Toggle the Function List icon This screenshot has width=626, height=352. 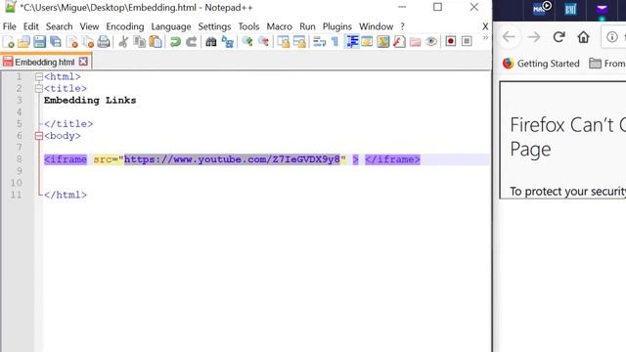point(399,41)
